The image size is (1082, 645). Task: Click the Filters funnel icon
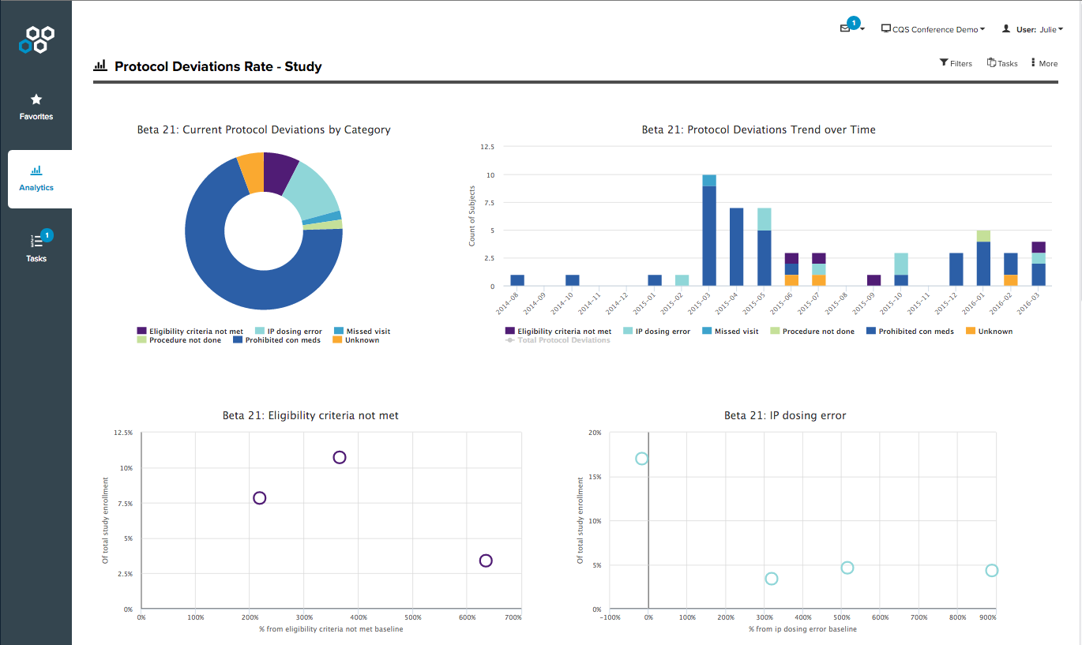coord(944,63)
